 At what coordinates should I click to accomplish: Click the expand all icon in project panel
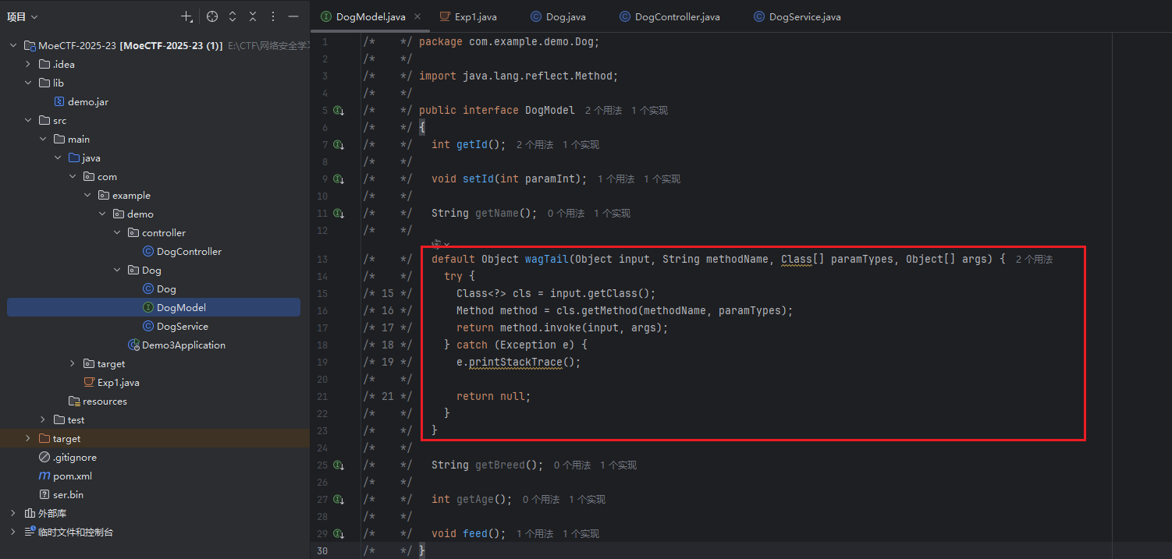(233, 16)
